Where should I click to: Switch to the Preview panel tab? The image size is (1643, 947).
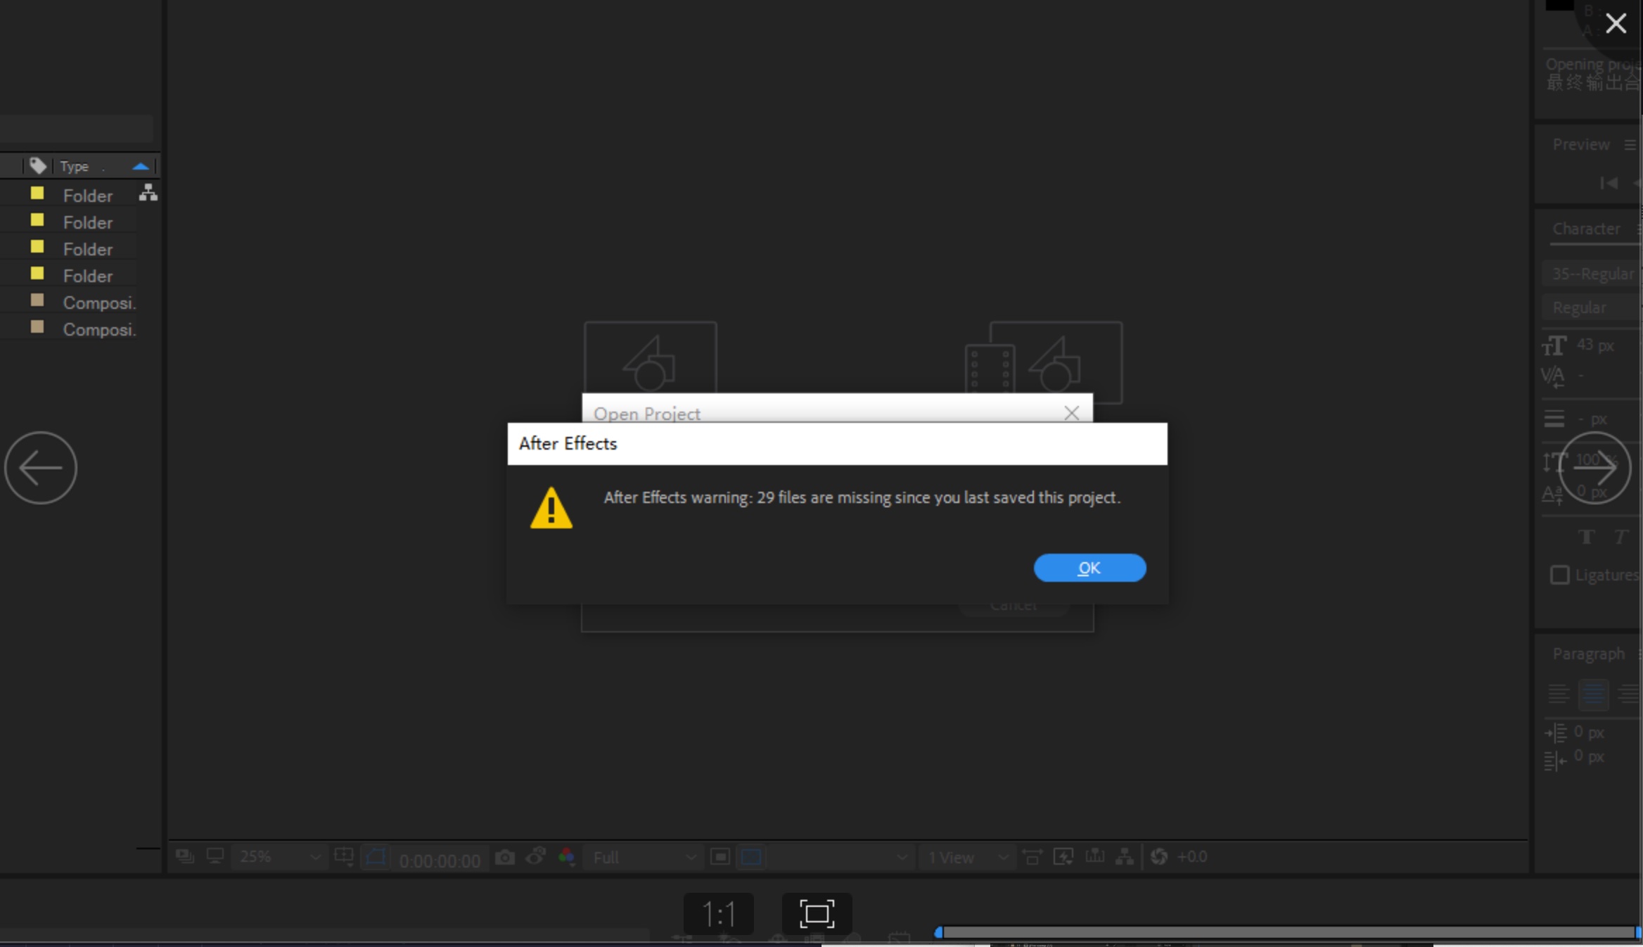click(x=1581, y=144)
